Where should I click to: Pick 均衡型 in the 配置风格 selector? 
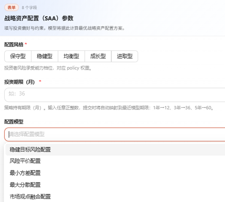[x=71, y=56]
